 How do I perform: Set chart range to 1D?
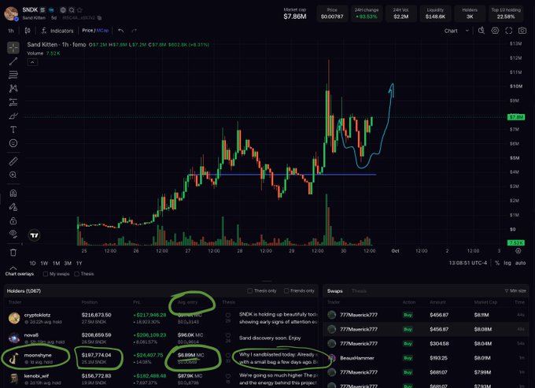coord(32,263)
